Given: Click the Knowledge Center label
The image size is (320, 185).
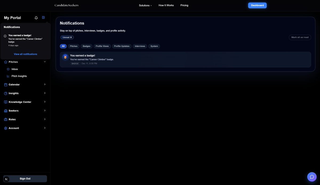Looking at the screenshot, I should 20,102.
